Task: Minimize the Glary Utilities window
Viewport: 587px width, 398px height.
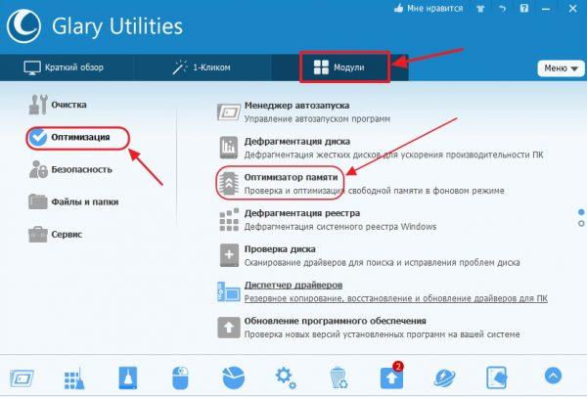Action: (x=546, y=9)
